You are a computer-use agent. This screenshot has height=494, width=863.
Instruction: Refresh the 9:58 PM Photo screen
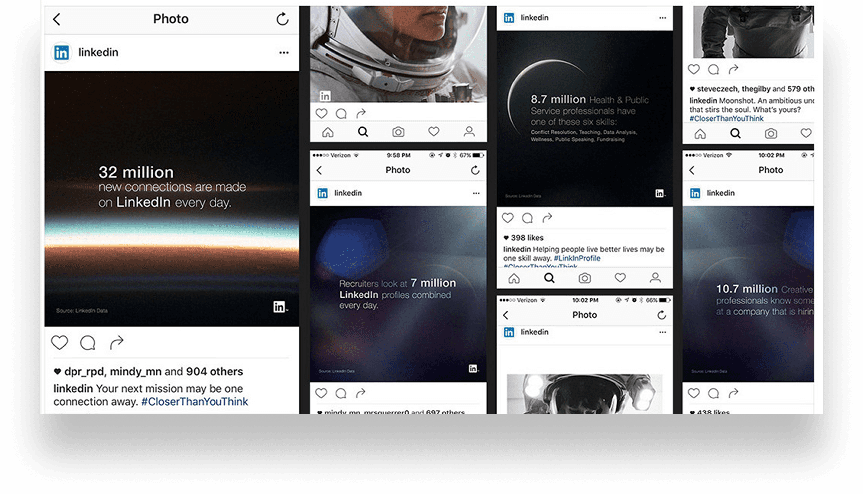coord(475,170)
